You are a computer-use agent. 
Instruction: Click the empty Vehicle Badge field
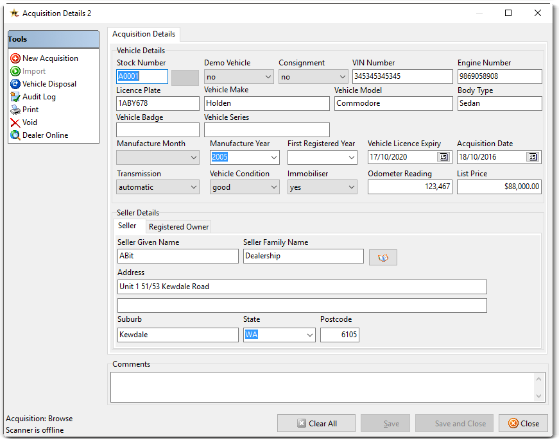click(158, 130)
